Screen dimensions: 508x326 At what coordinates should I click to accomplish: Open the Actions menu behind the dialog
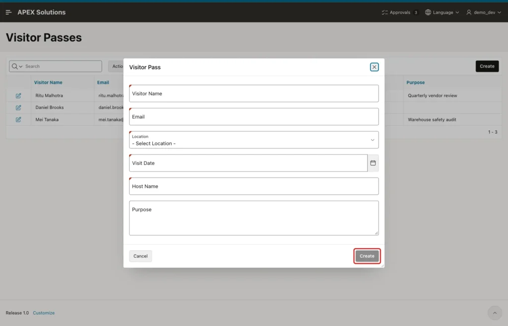pos(116,66)
